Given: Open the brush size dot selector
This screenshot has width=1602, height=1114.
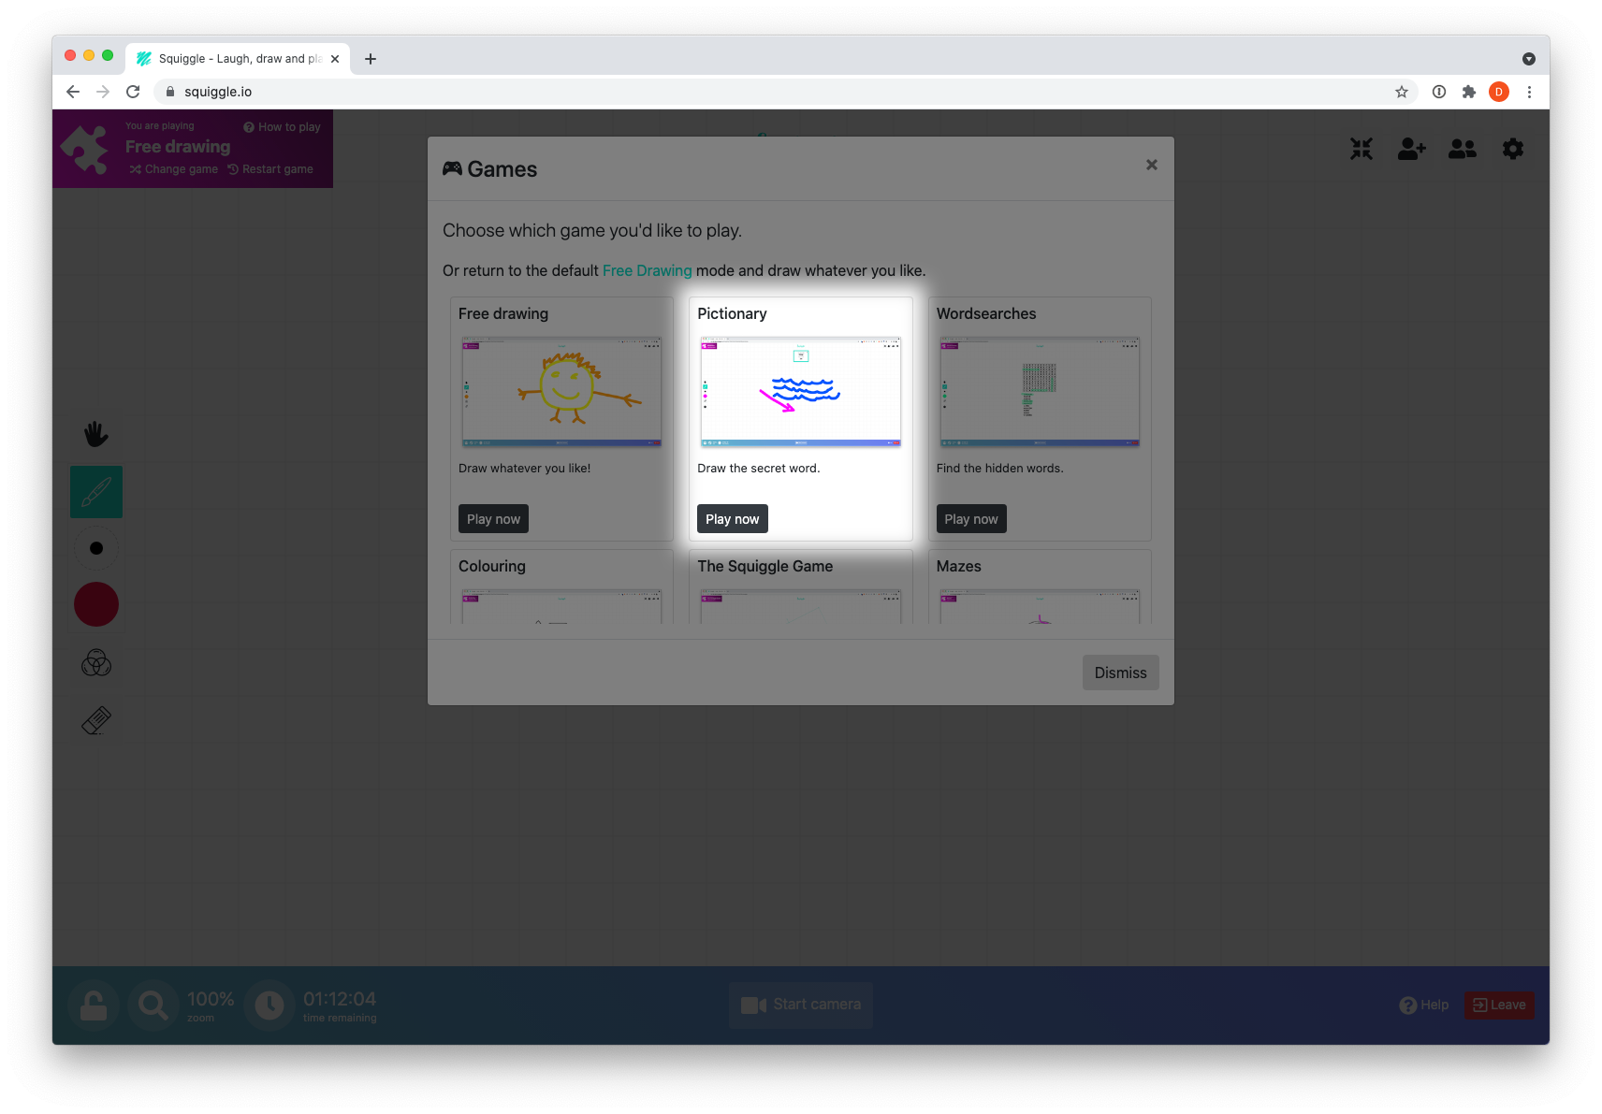Looking at the screenshot, I should point(96,548).
